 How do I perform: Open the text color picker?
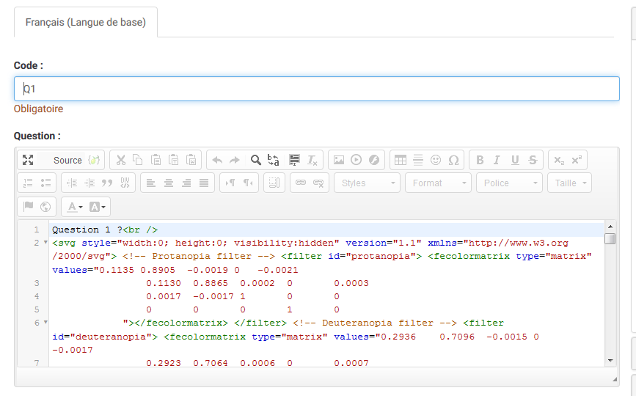74,207
